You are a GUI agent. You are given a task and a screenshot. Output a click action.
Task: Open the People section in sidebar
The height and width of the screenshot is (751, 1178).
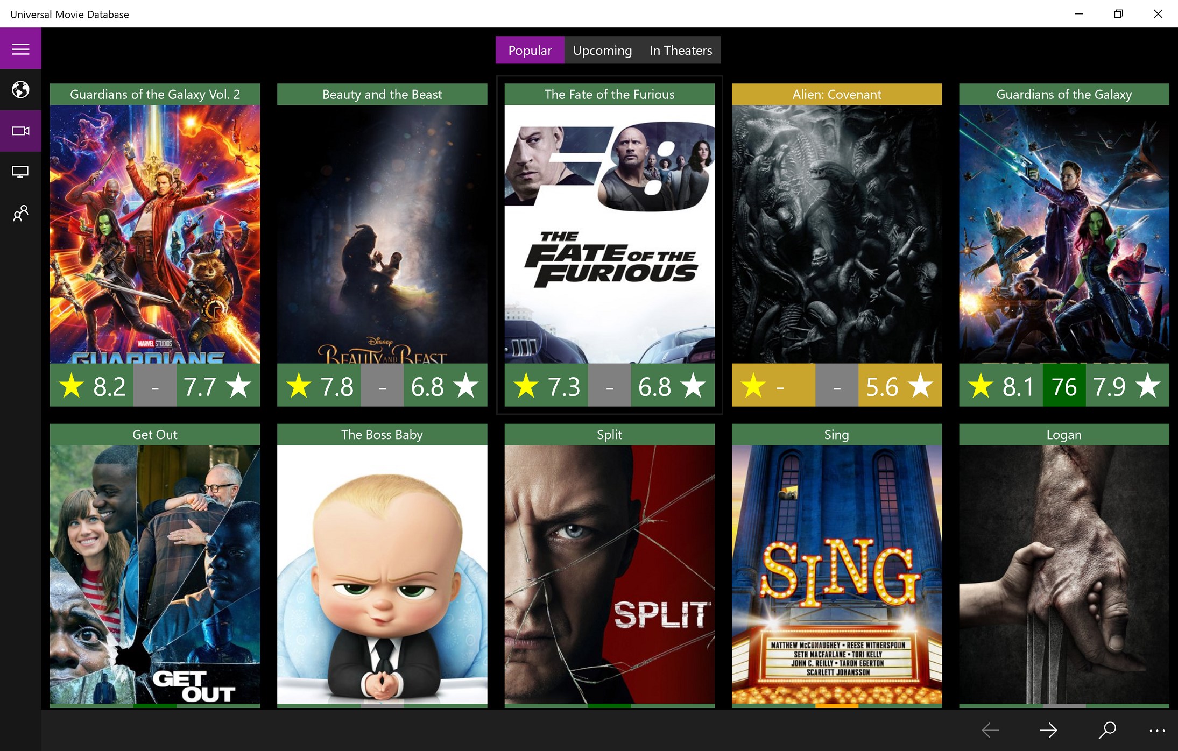point(20,213)
